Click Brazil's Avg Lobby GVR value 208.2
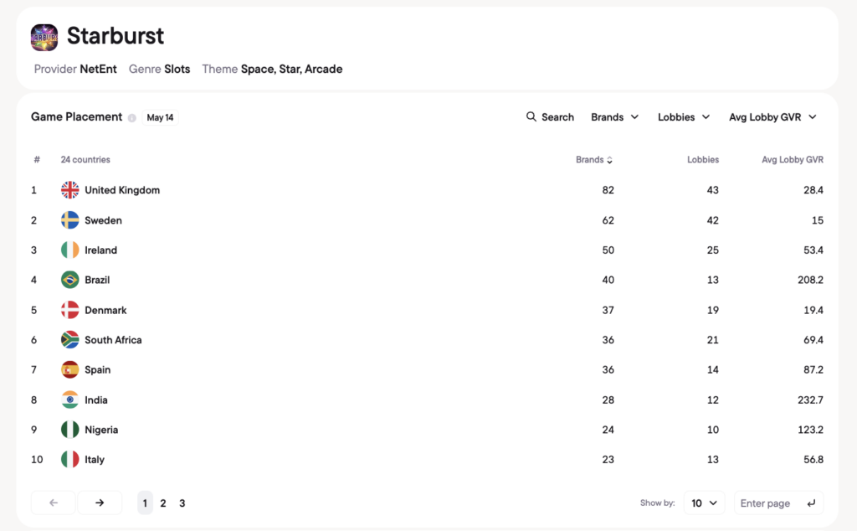 pos(810,280)
